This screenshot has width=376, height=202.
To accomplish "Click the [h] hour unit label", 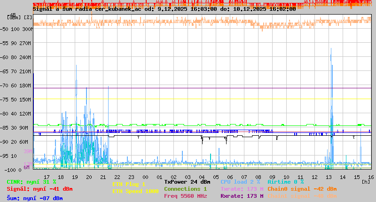I will coord(366,181).
